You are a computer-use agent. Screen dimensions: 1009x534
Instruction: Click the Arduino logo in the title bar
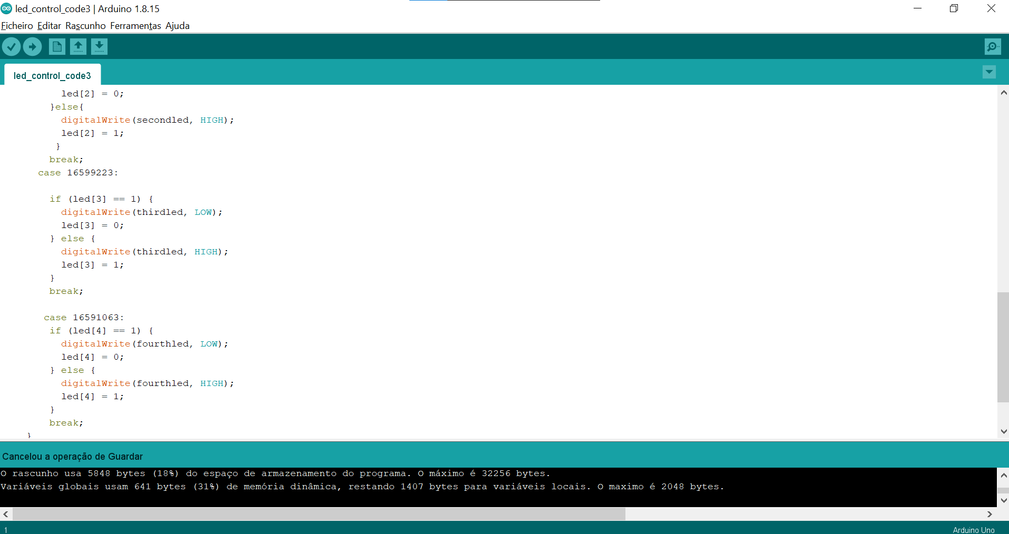pos(6,8)
